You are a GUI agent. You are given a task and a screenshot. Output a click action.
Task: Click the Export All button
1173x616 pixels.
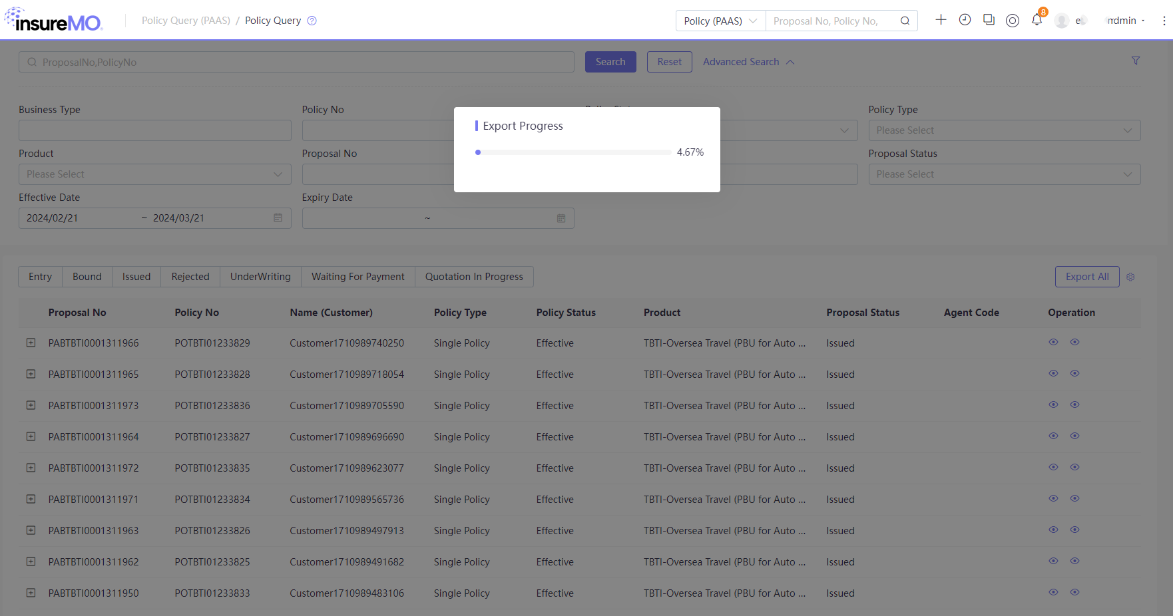coord(1087,277)
